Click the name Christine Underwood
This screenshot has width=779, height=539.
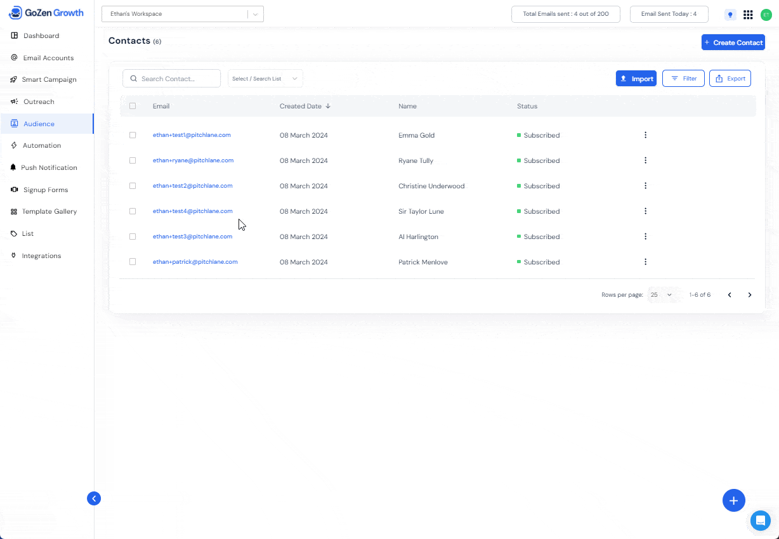pyautogui.click(x=431, y=186)
